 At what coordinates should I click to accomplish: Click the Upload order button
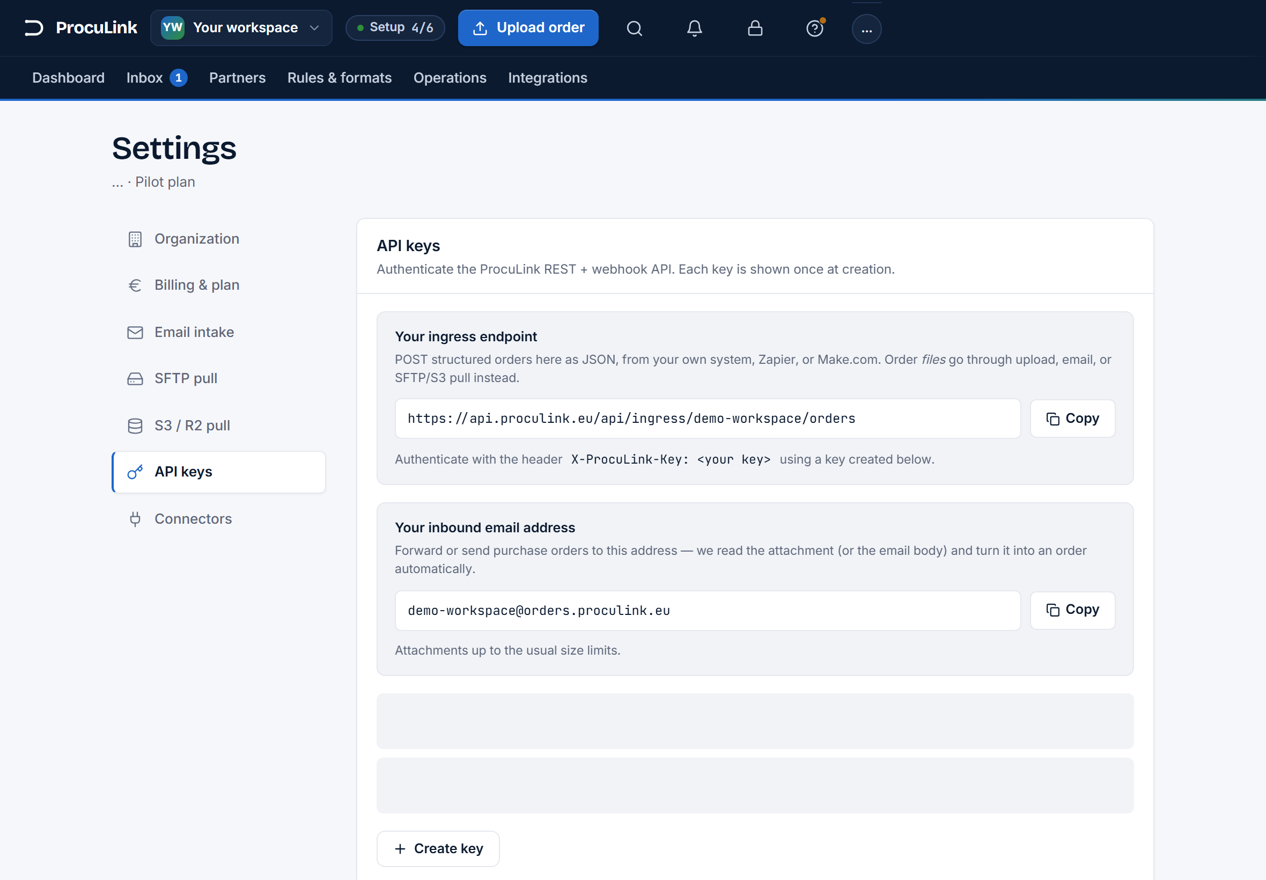tap(528, 27)
